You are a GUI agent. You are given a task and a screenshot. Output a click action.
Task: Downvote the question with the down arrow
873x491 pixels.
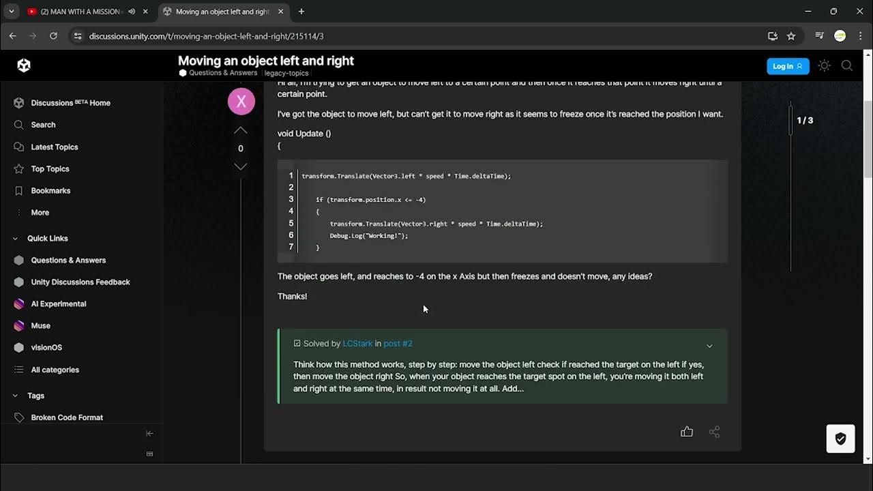tap(241, 166)
